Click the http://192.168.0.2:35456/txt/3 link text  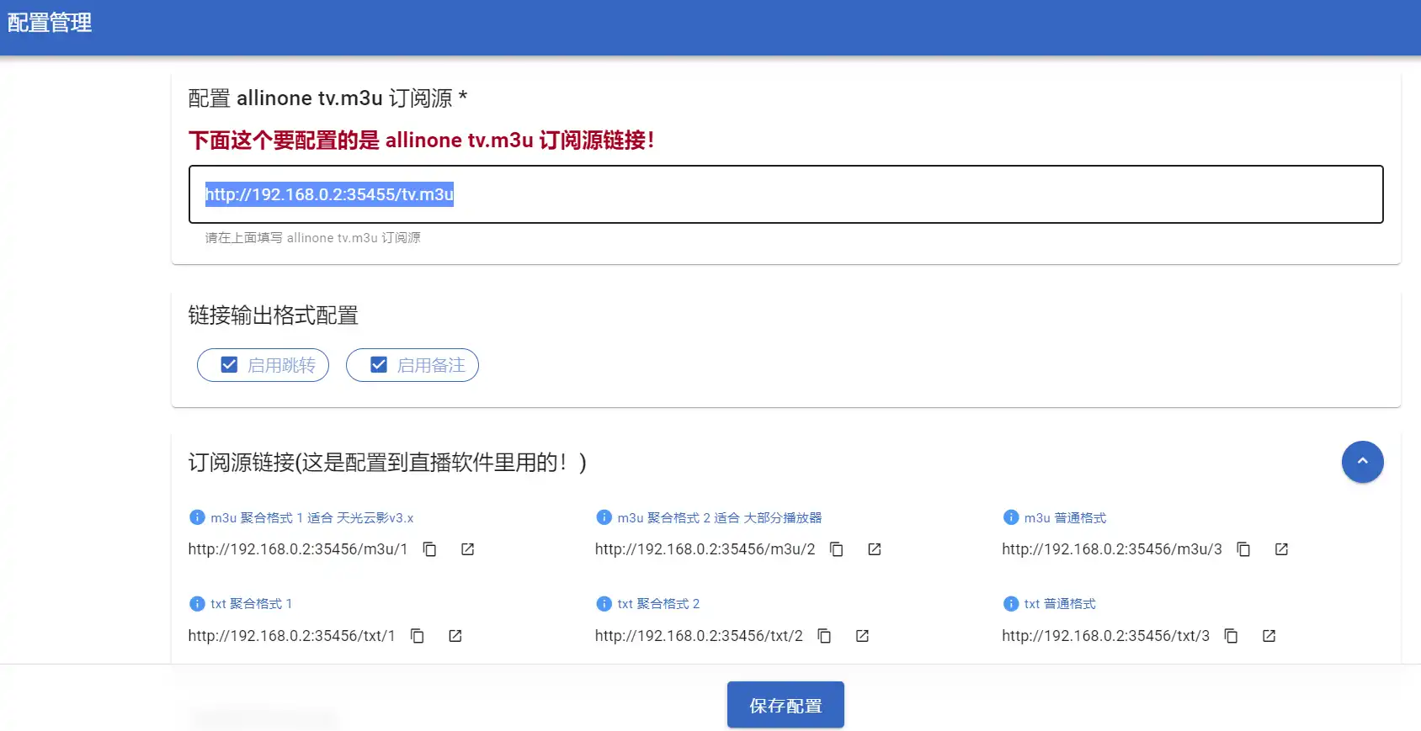click(1105, 636)
